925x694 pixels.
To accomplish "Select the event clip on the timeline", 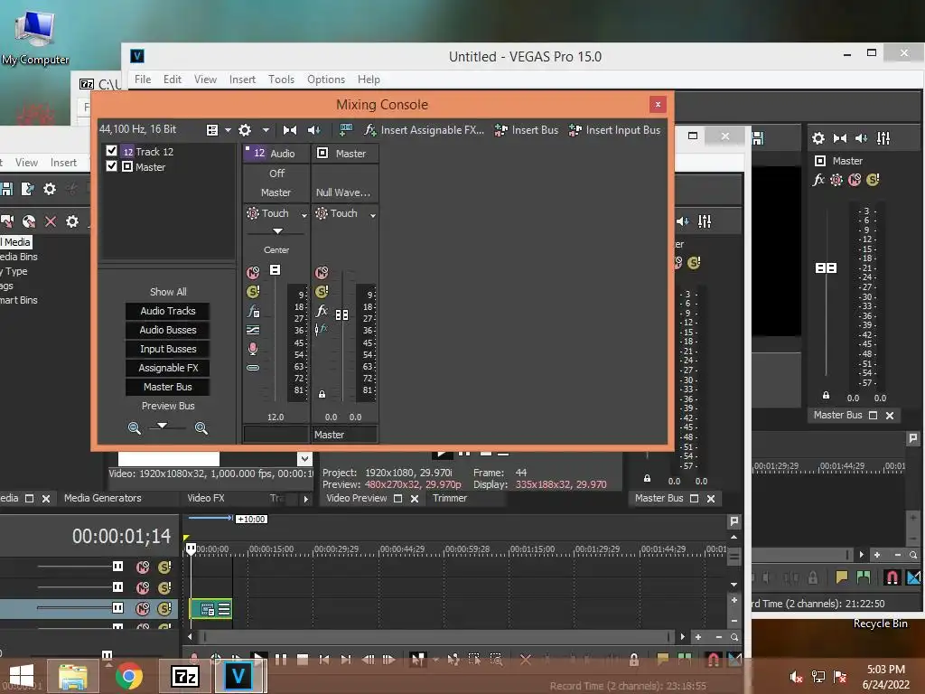I will (210, 608).
